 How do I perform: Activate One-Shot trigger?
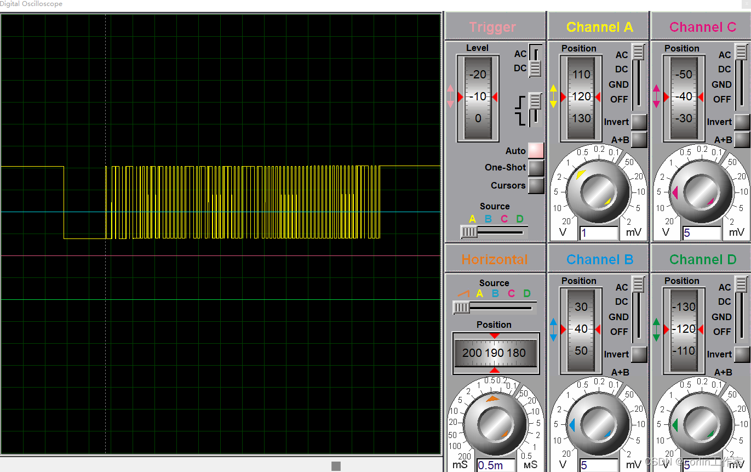coord(536,168)
